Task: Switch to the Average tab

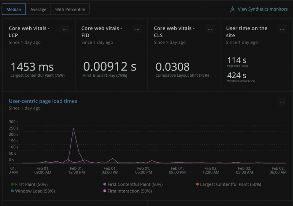Action: [x=38, y=9]
